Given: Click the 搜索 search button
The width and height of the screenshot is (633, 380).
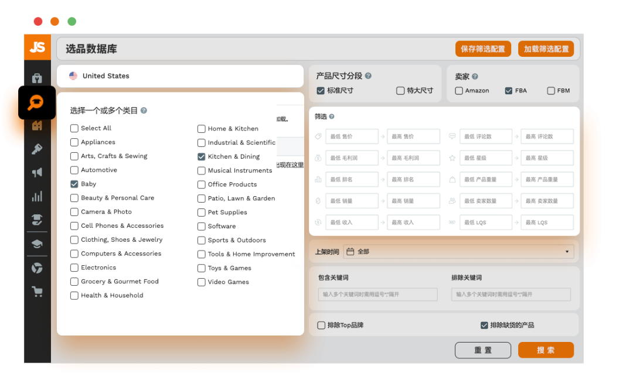Looking at the screenshot, I should [x=546, y=350].
